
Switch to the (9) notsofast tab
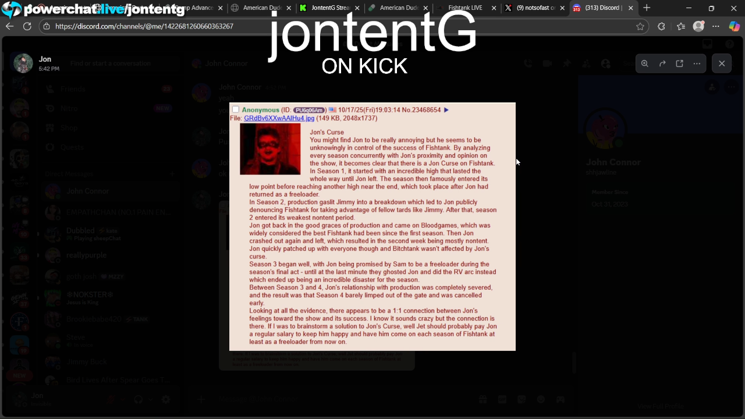coord(535,8)
